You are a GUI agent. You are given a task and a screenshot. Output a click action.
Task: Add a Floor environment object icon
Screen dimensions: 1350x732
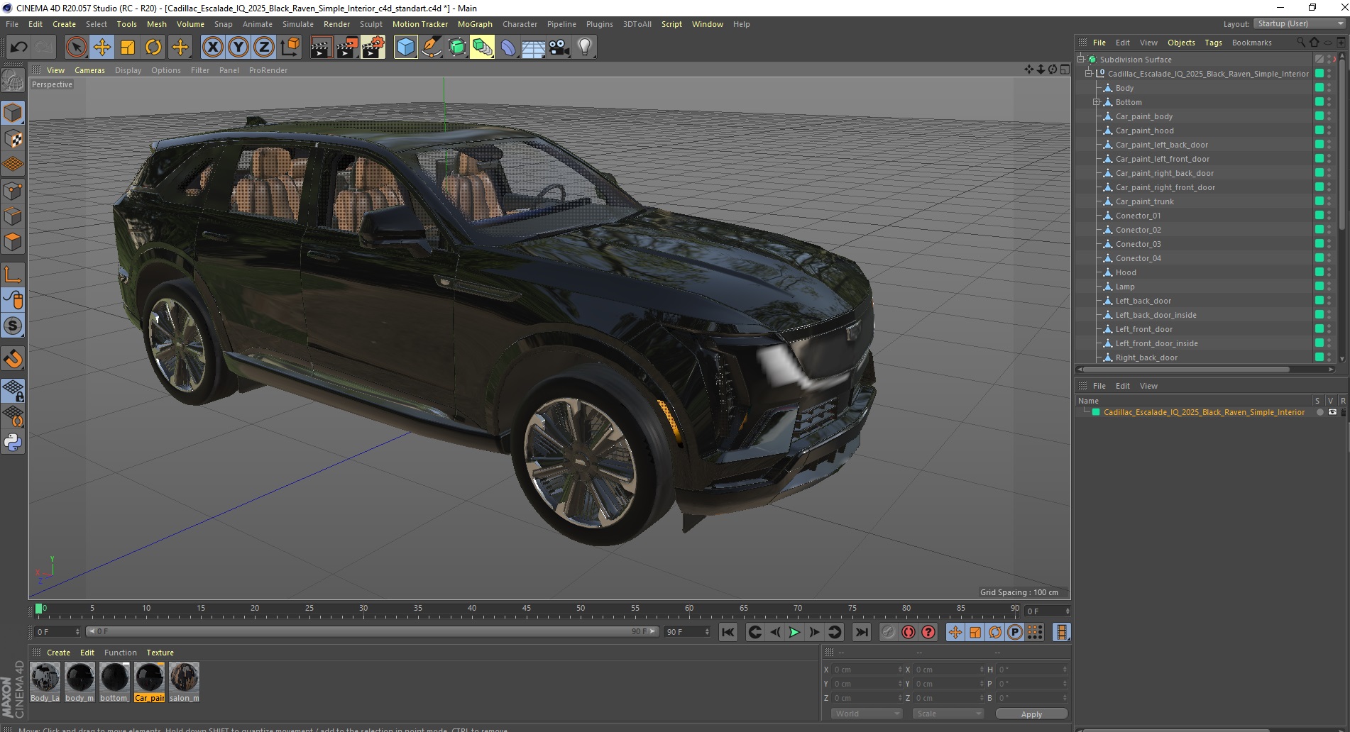pyautogui.click(x=533, y=48)
